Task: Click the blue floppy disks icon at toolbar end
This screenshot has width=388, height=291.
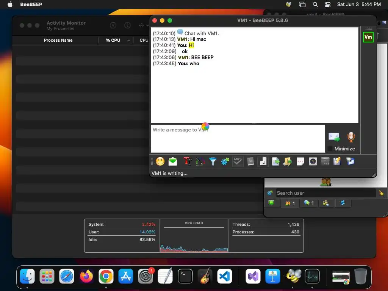Action: 350,161
